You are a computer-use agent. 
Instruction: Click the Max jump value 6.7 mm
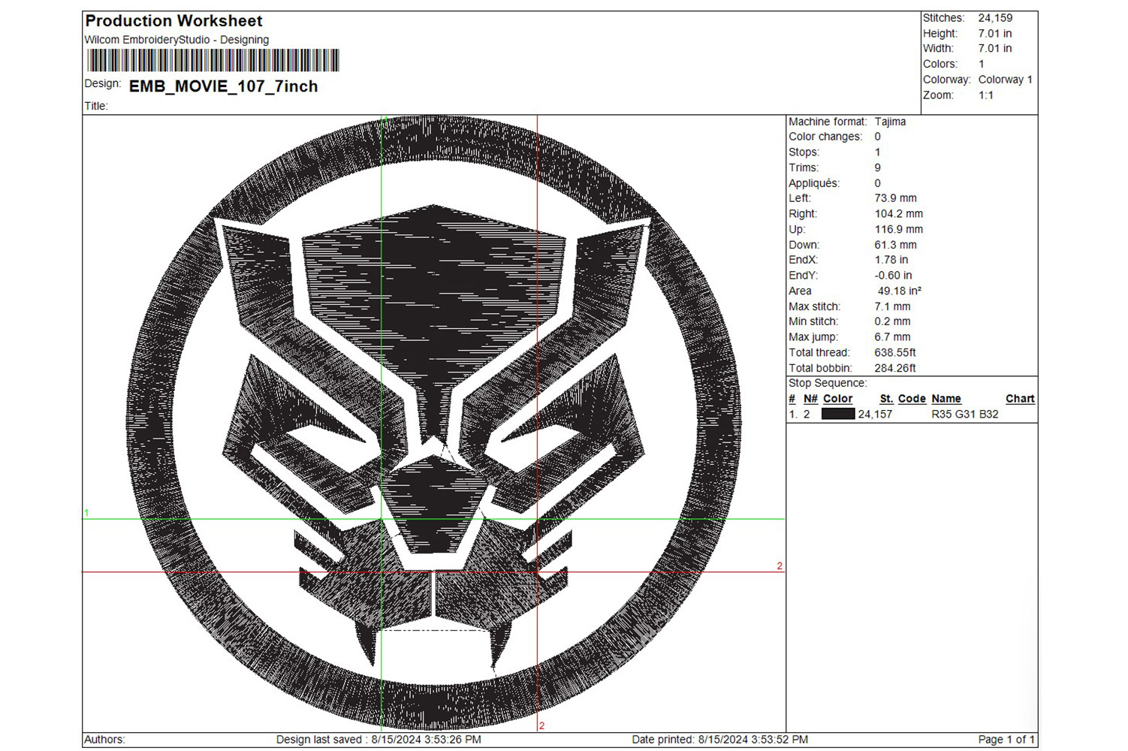(892, 337)
